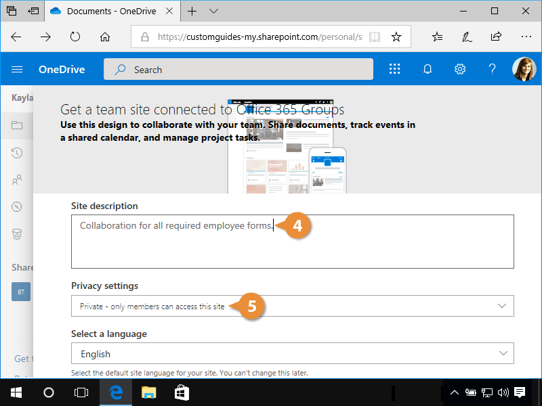Go forward to next page
The image size is (542, 406).
[x=45, y=37]
